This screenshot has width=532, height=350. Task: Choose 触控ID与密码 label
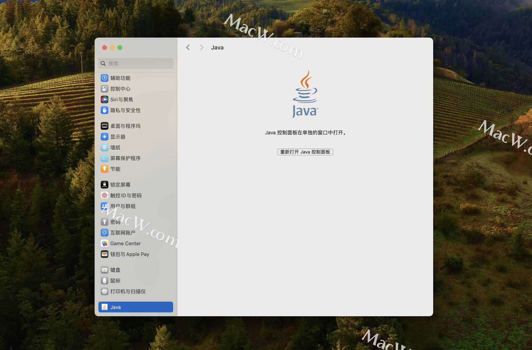click(x=126, y=195)
